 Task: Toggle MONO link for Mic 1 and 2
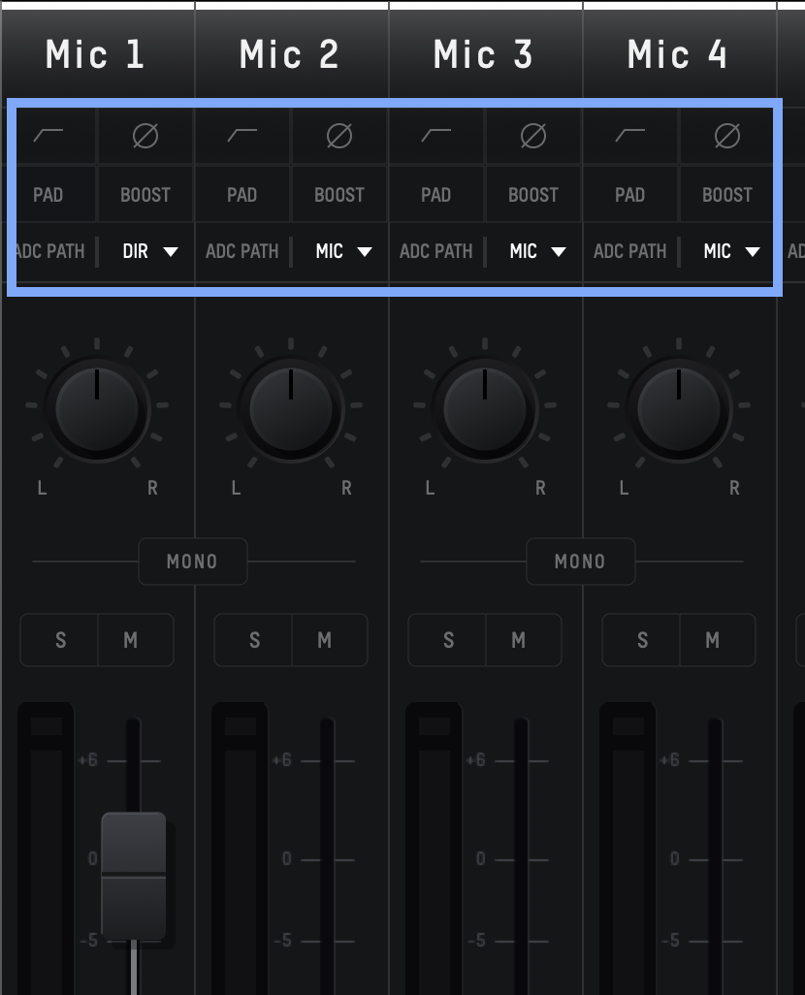[193, 562]
